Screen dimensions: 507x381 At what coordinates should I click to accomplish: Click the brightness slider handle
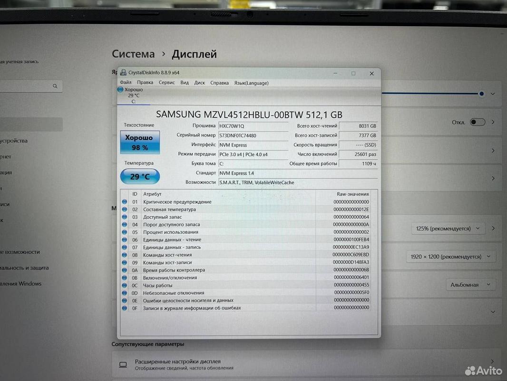tap(481, 94)
